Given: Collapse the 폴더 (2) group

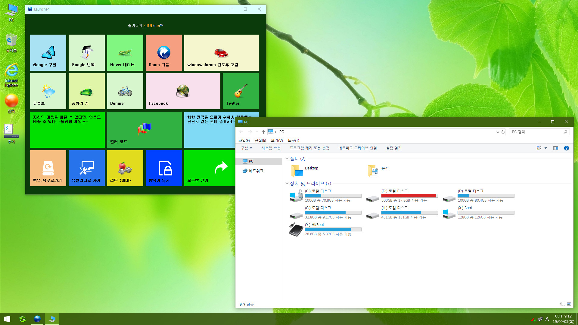Looking at the screenshot, I should coord(287,159).
